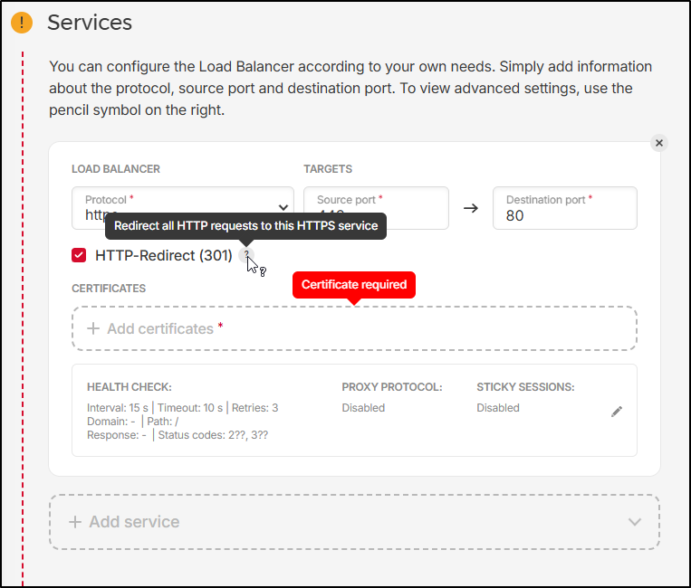Click Disabled under Sticky Sessions
This screenshot has height=588, width=691.
pyautogui.click(x=498, y=408)
